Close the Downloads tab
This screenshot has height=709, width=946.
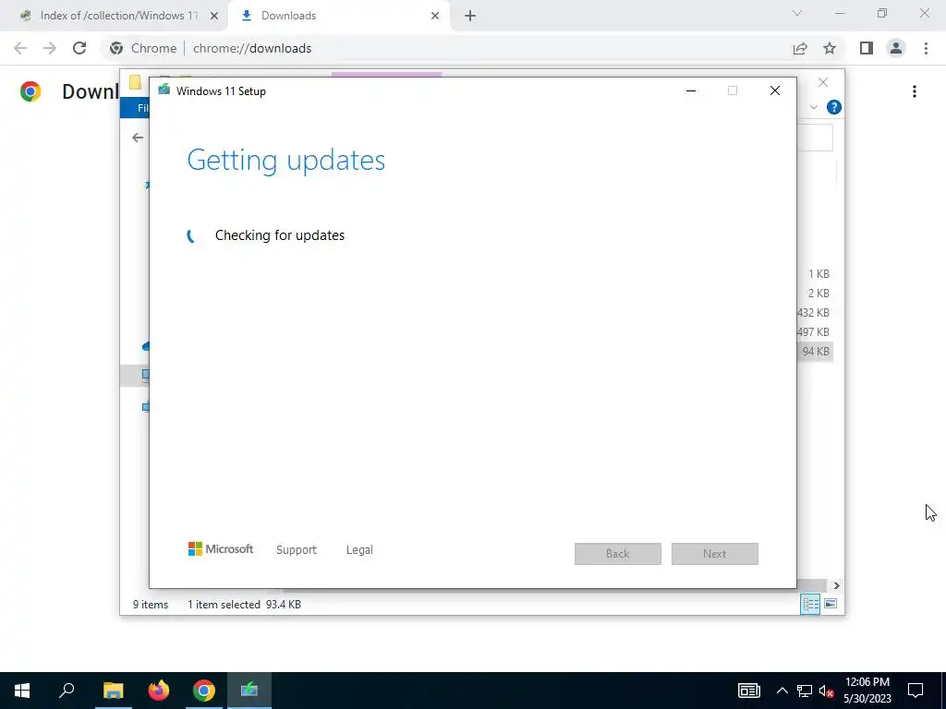(x=435, y=16)
